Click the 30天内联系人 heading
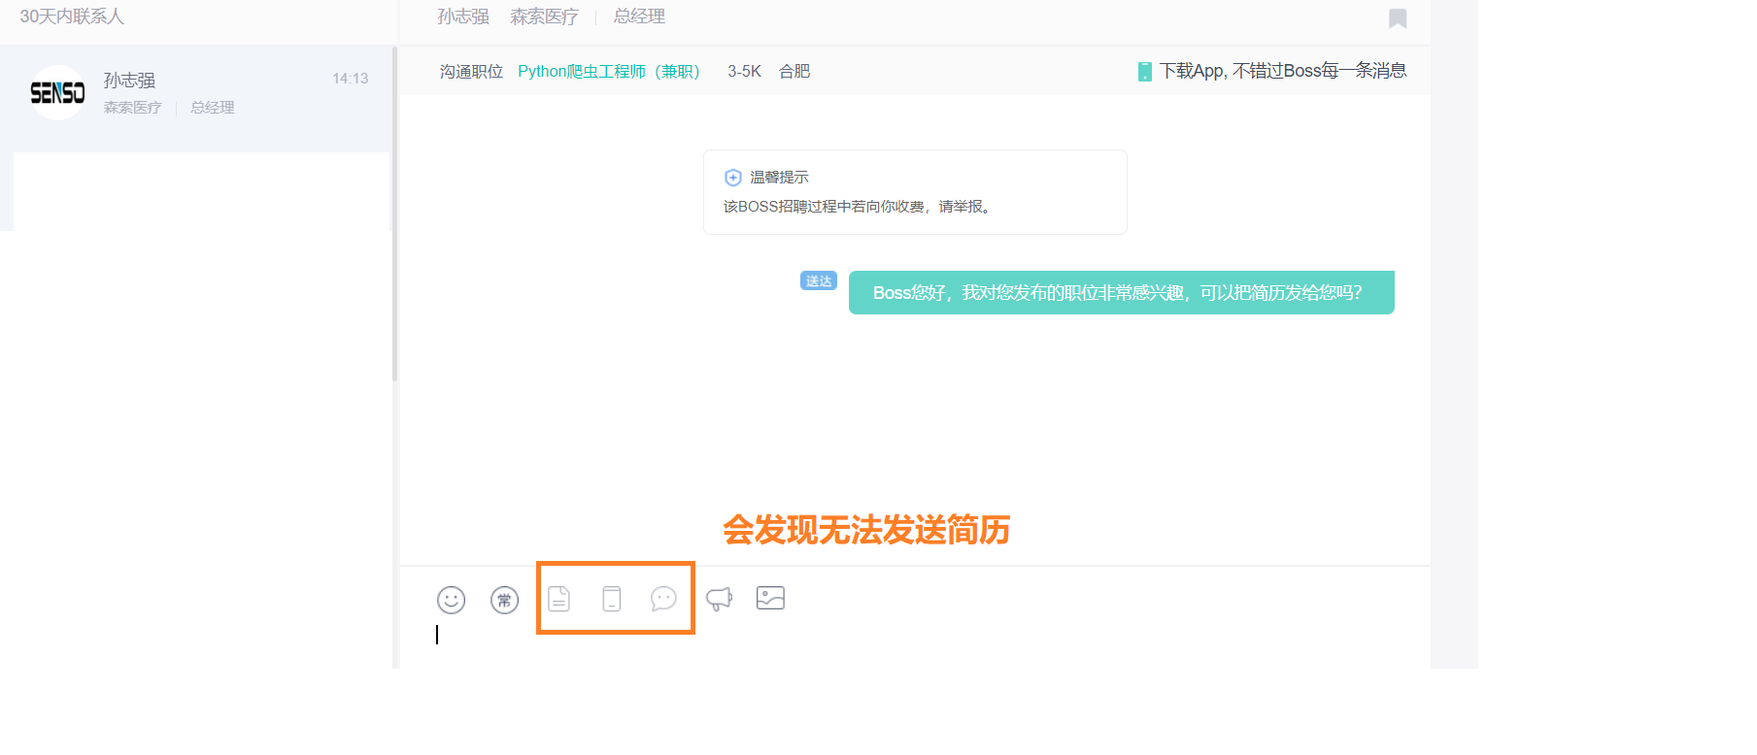 coord(72,16)
